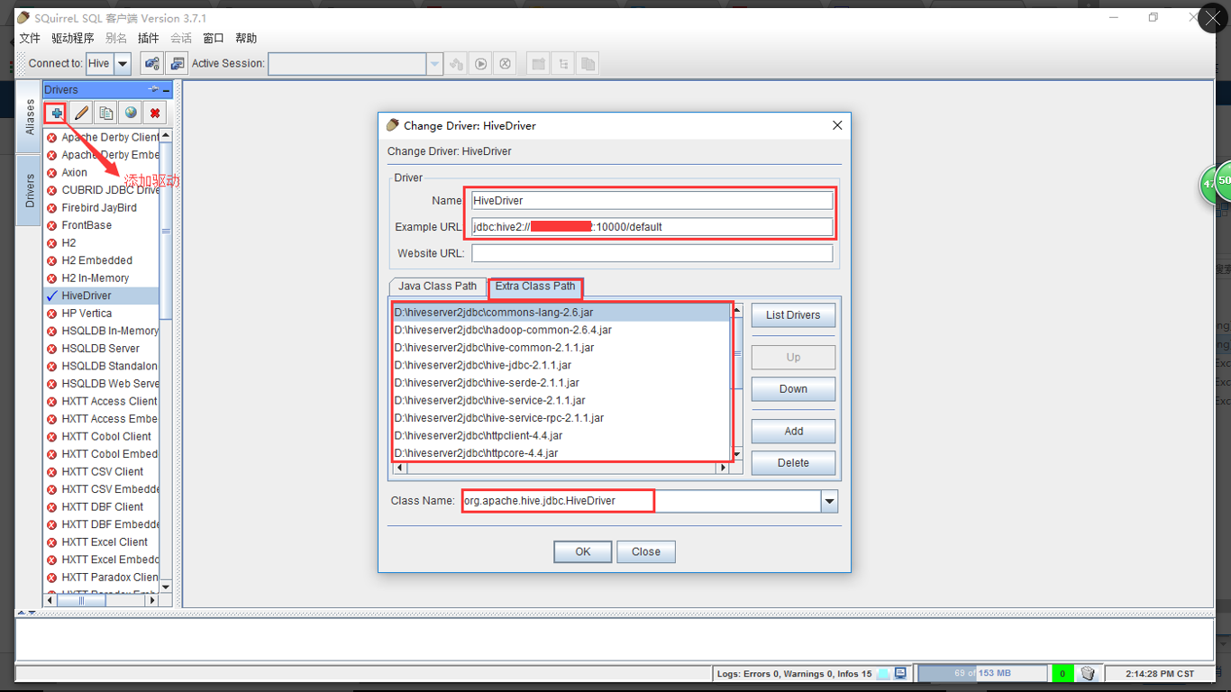Click the delete driver red X icon
The height and width of the screenshot is (692, 1231).
(x=155, y=113)
